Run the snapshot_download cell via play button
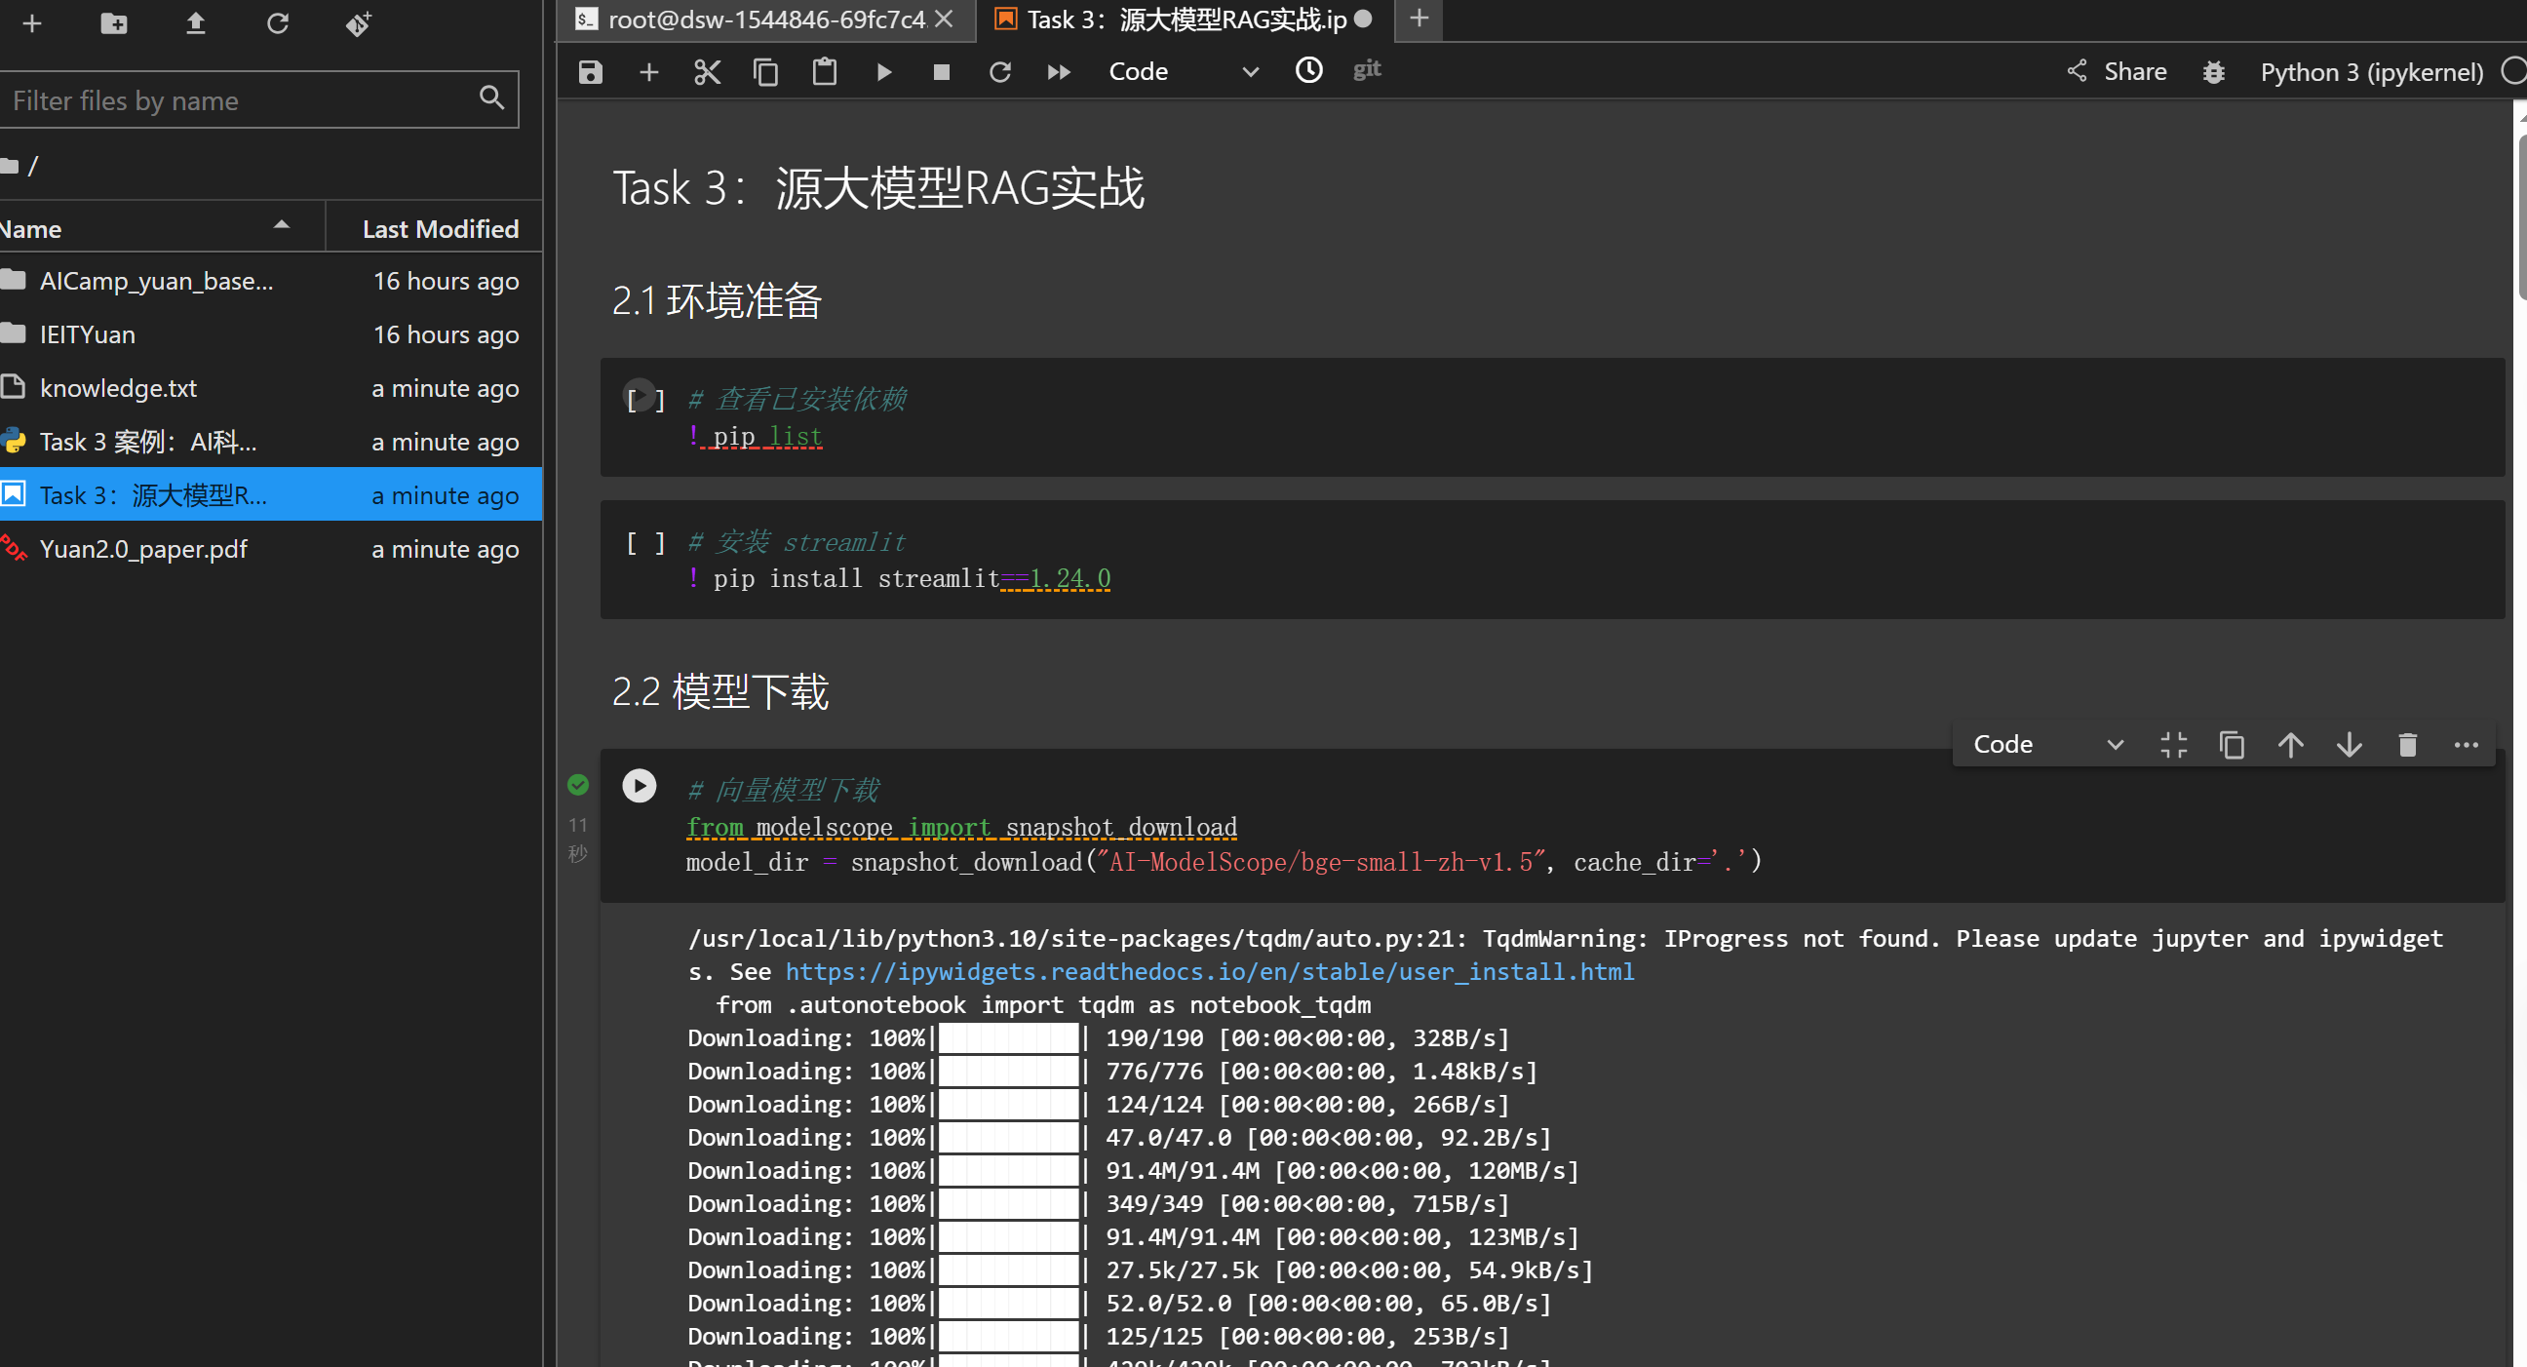The width and height of the screenshot is (2527, 1367). click(639, 785)
